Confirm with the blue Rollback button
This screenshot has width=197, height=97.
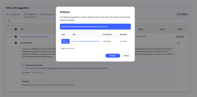[113, 56]
